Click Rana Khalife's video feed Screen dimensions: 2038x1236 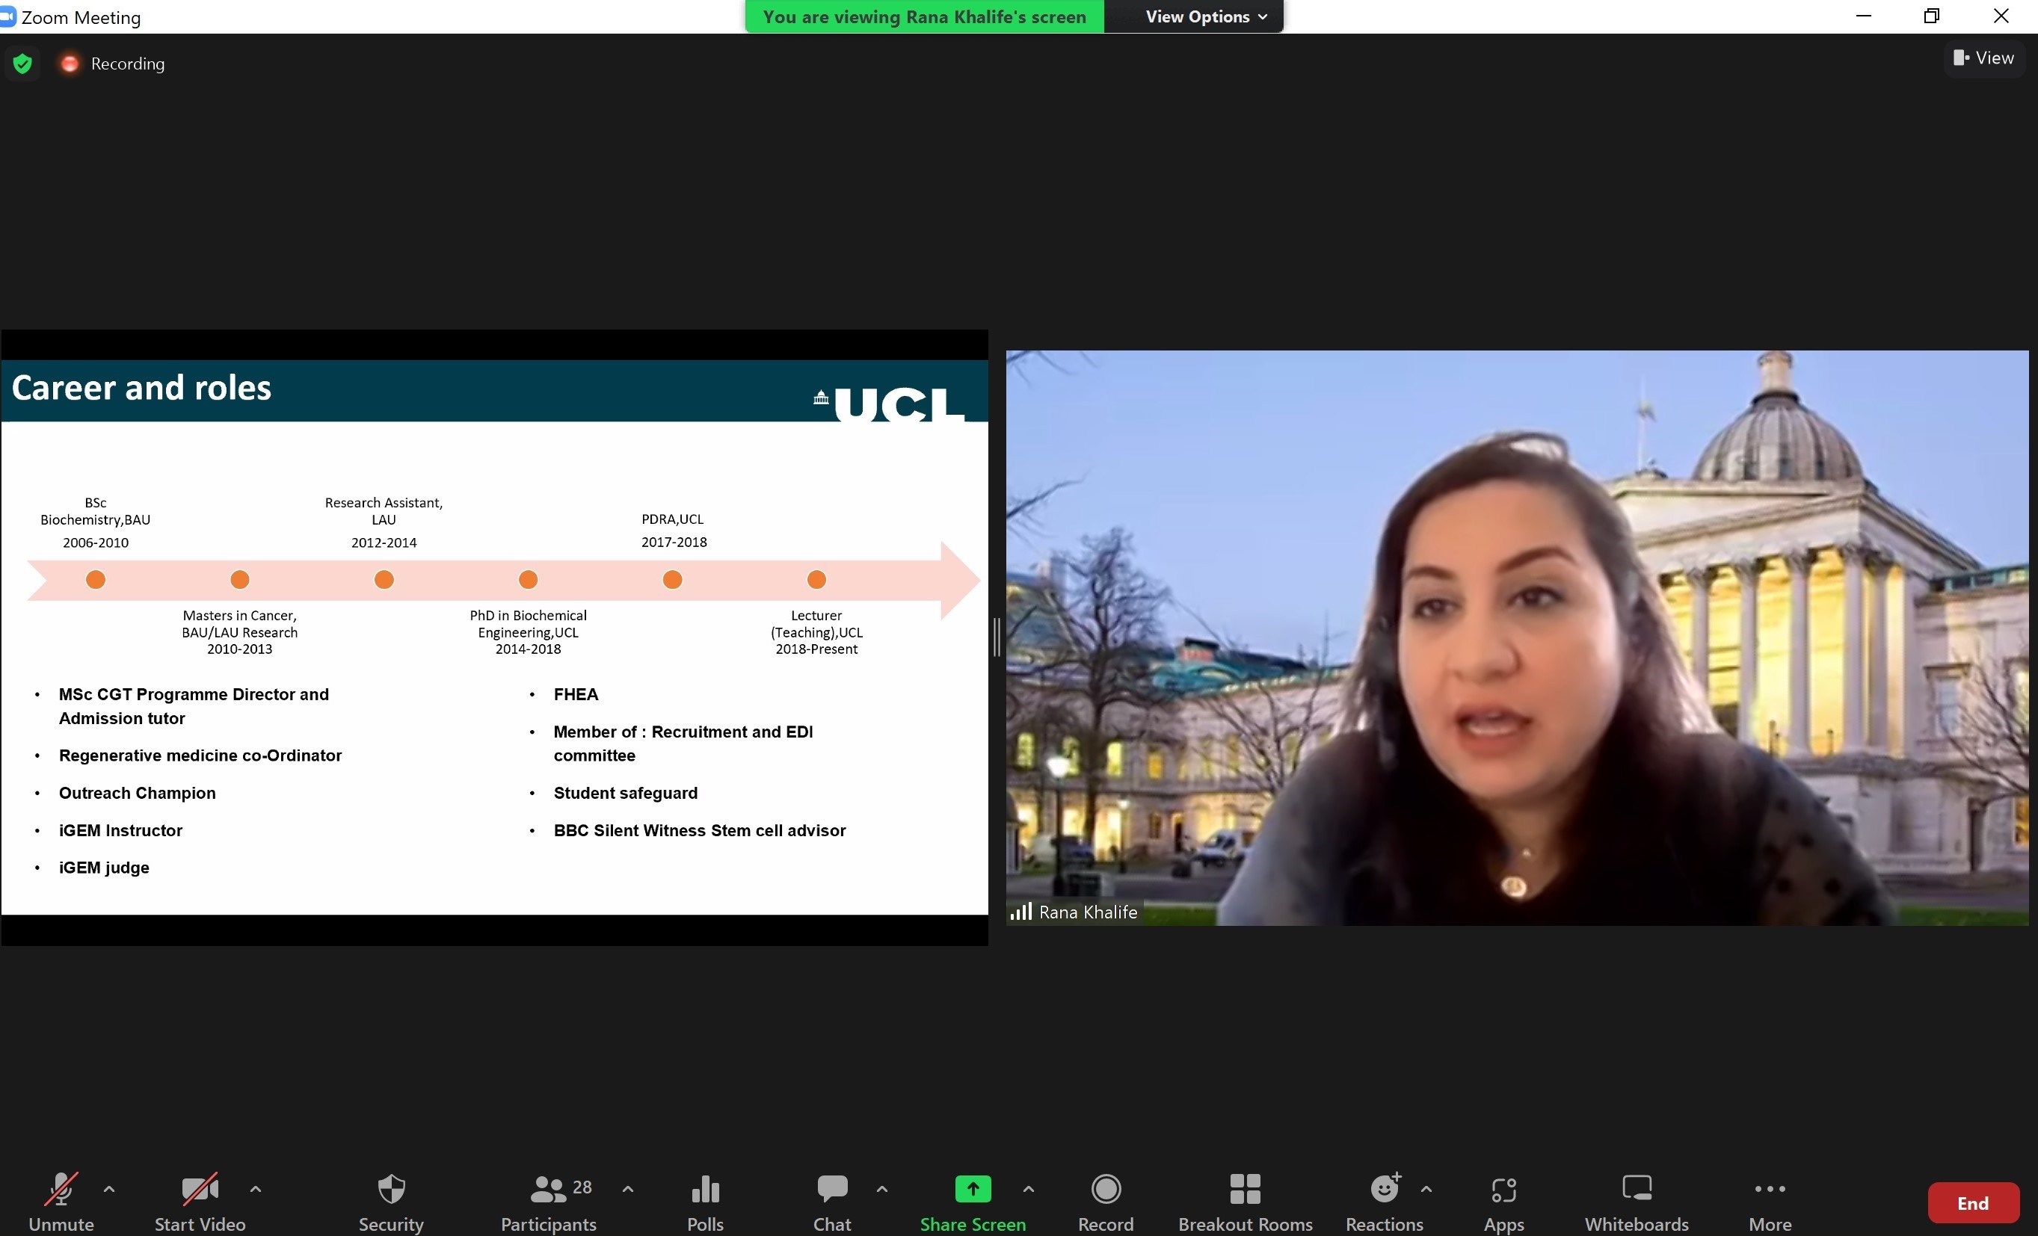point(1517,637)
